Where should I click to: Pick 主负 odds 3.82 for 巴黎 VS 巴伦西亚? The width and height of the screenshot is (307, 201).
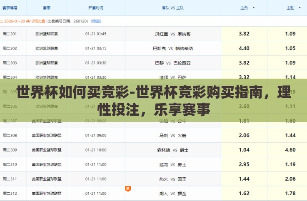[x=244, y=63]
